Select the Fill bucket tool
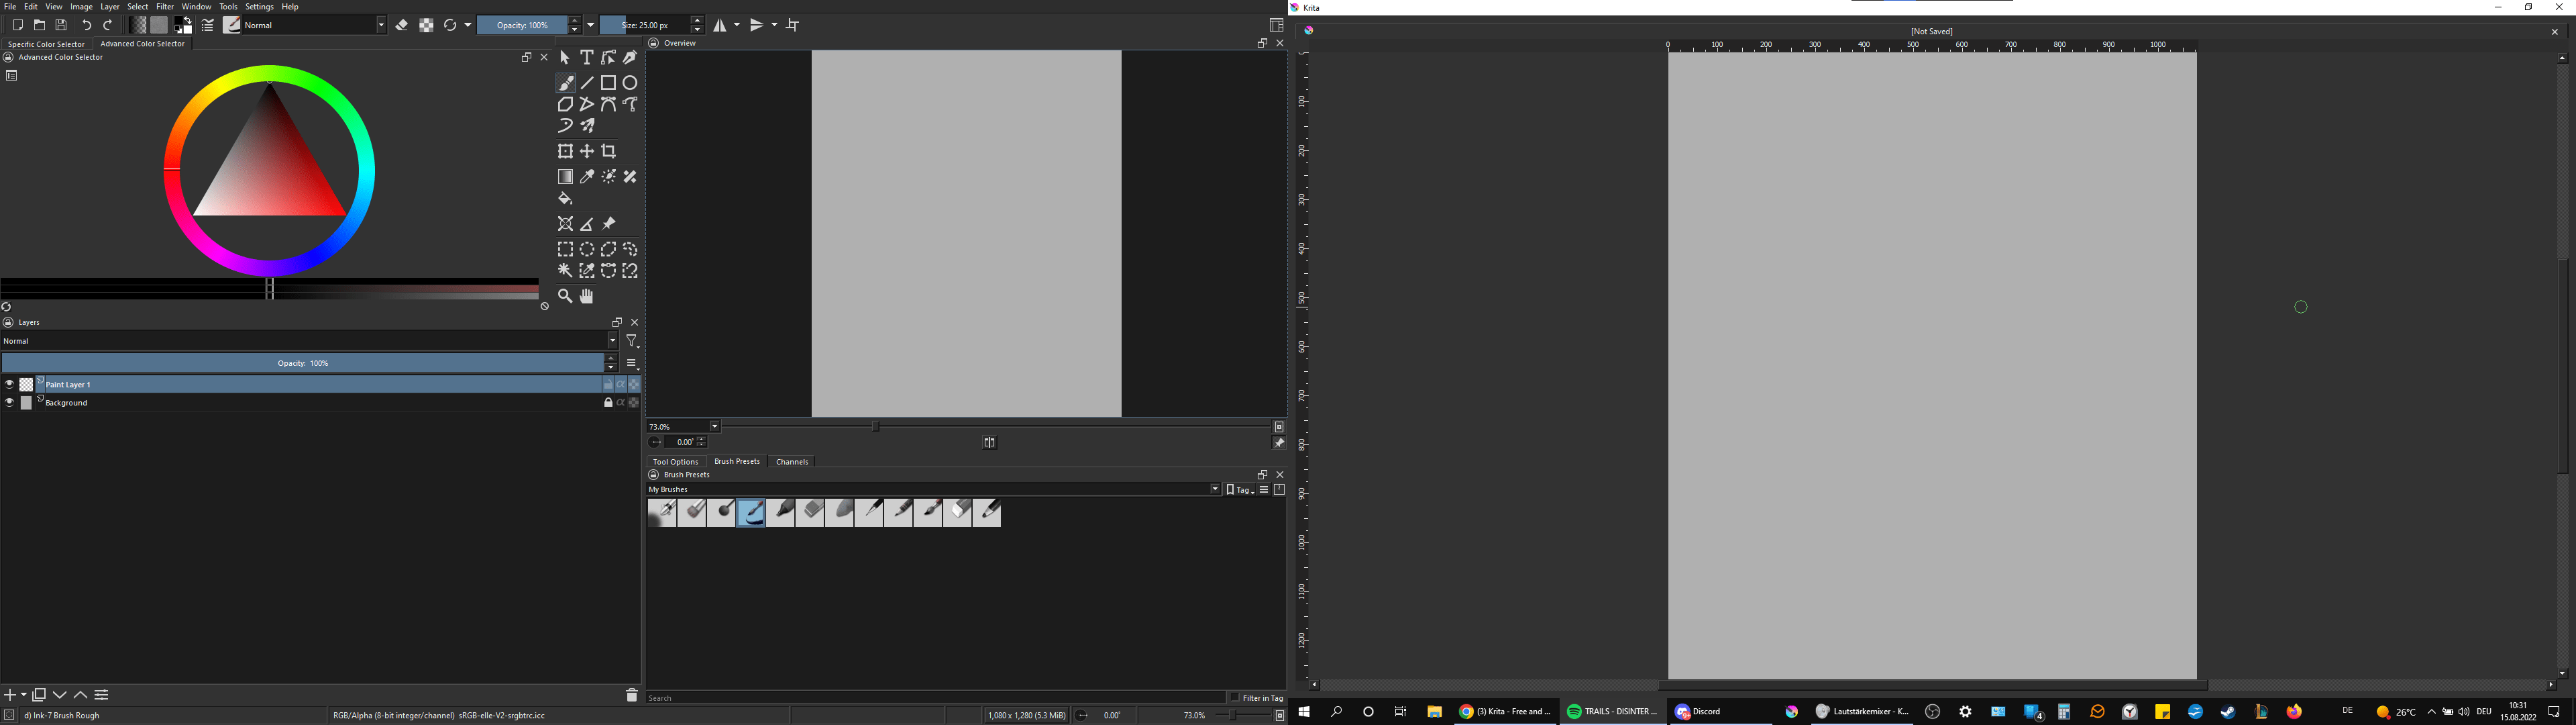 click(x=565, y=198)
